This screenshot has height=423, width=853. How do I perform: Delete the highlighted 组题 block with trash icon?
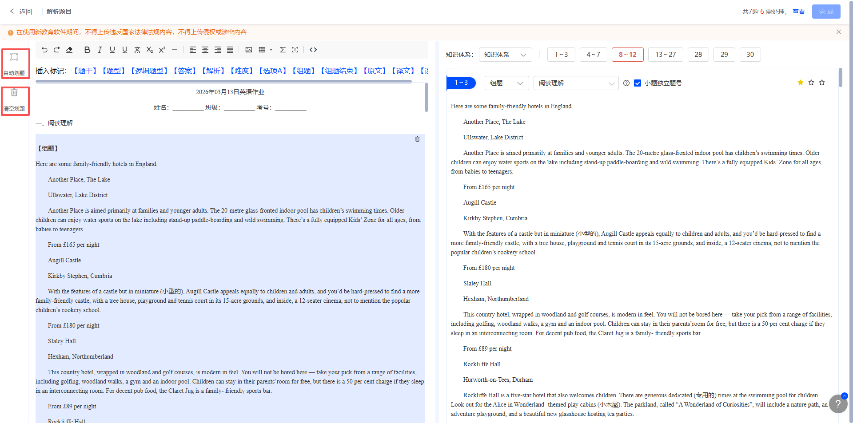click(x=417, y=139)
